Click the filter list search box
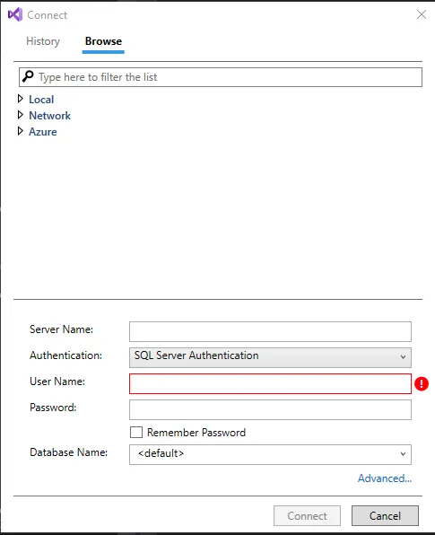 click(221, 77)
